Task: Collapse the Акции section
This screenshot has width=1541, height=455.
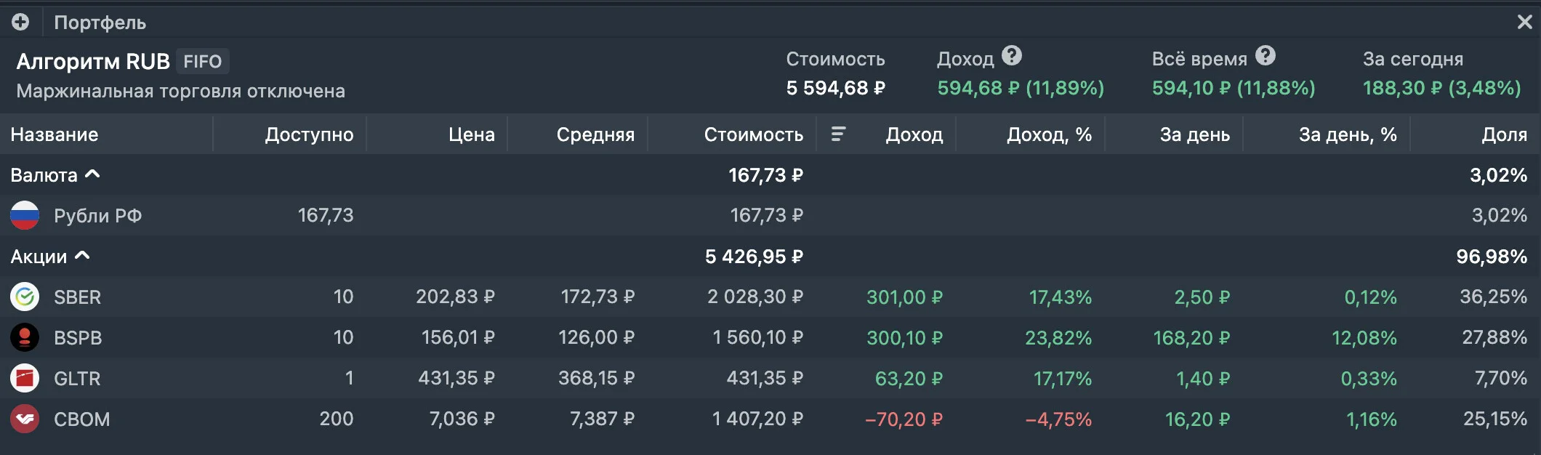Action: (82, 256)
